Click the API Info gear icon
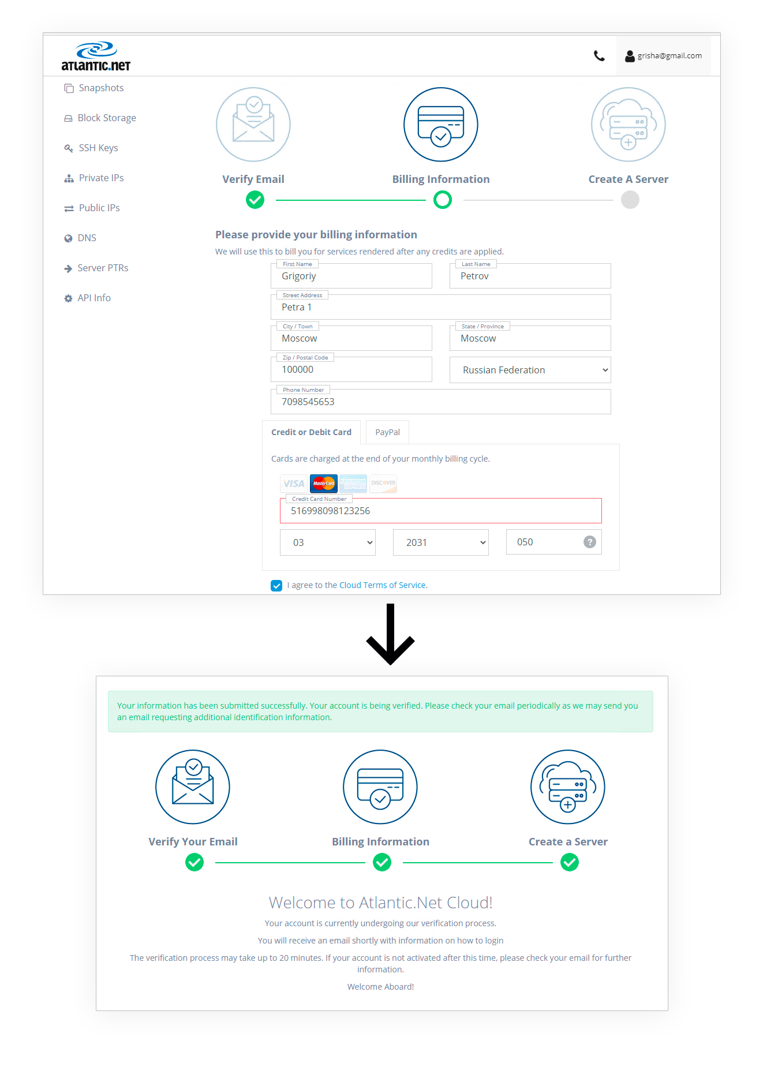 (x=68, y=298)
